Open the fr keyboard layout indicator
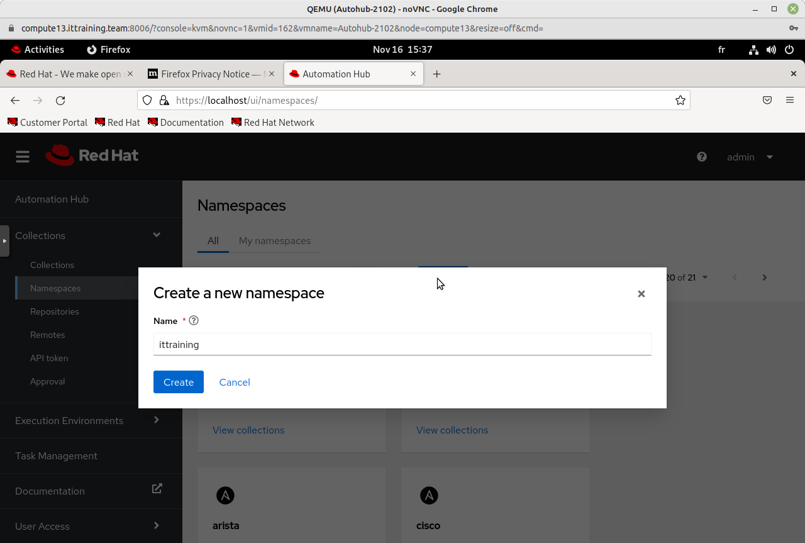Image resolution: width=805 pixels, height=543 pixels. (x=721, y=49)
